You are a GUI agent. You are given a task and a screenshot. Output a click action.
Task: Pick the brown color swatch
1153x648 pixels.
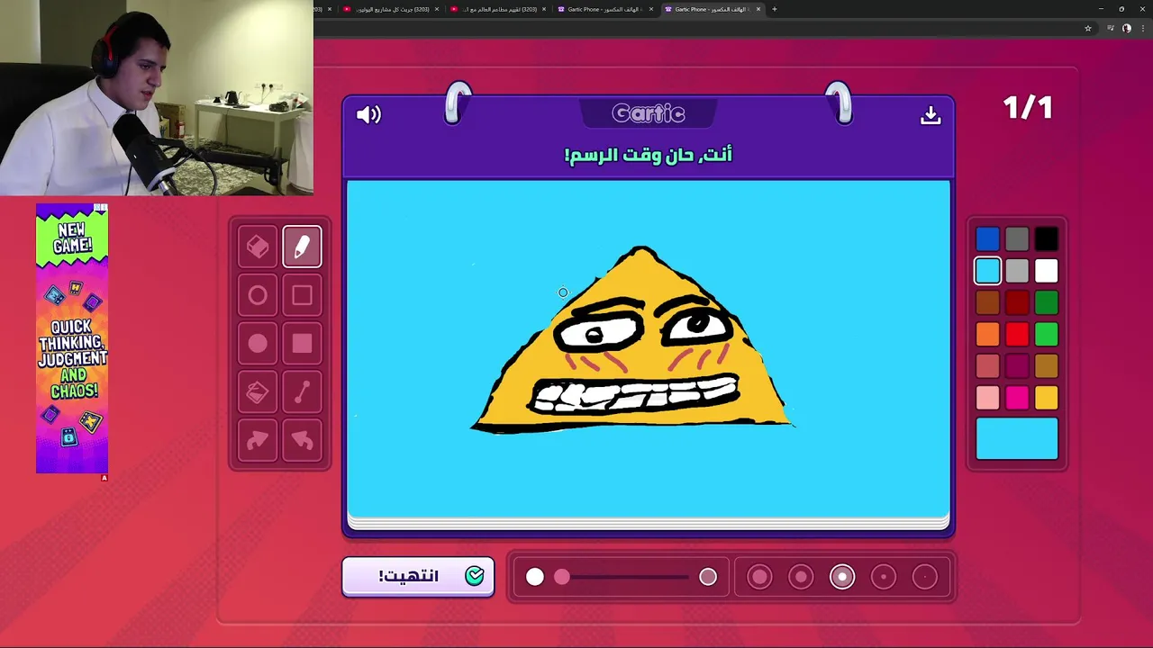[987, 302]
